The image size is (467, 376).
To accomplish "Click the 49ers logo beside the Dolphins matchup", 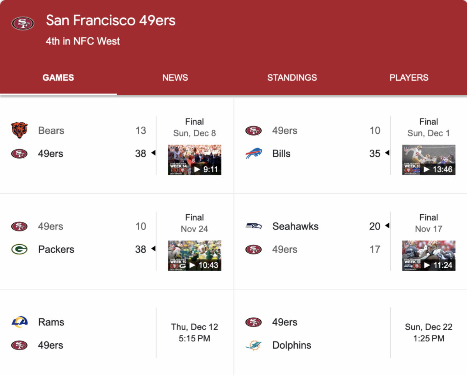I will [x=254, y=322].
